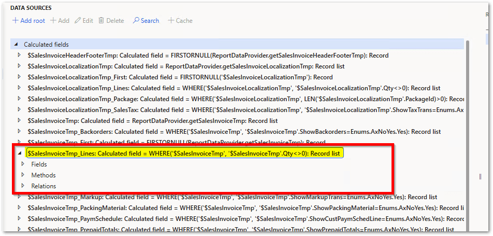Select $SalesInvoiceLocalizationTmp_Package row

[207, 99]
